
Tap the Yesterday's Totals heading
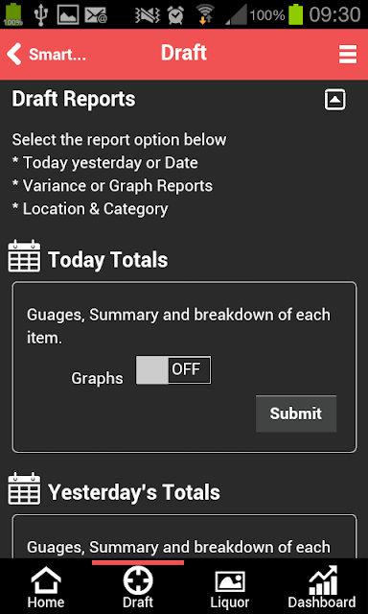[x=134, y=492]
